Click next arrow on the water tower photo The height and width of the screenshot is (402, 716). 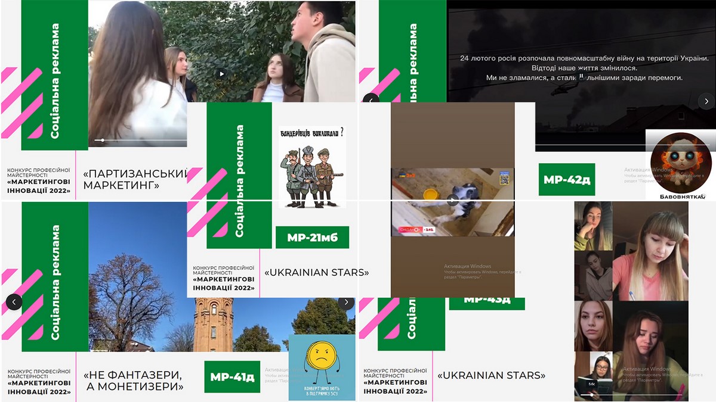[x=346, y=302]
